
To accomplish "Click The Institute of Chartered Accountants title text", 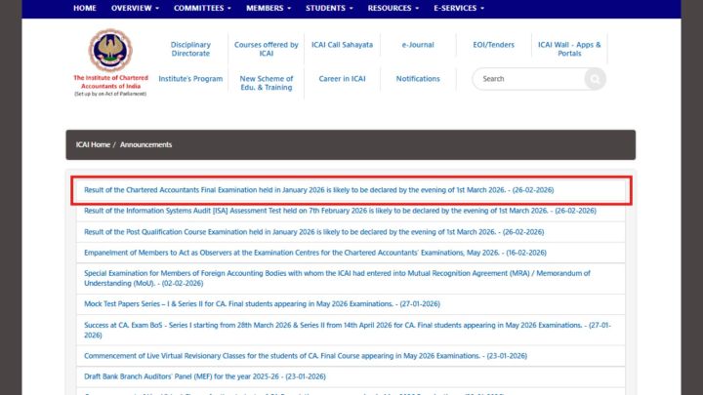I will [110, 82].
